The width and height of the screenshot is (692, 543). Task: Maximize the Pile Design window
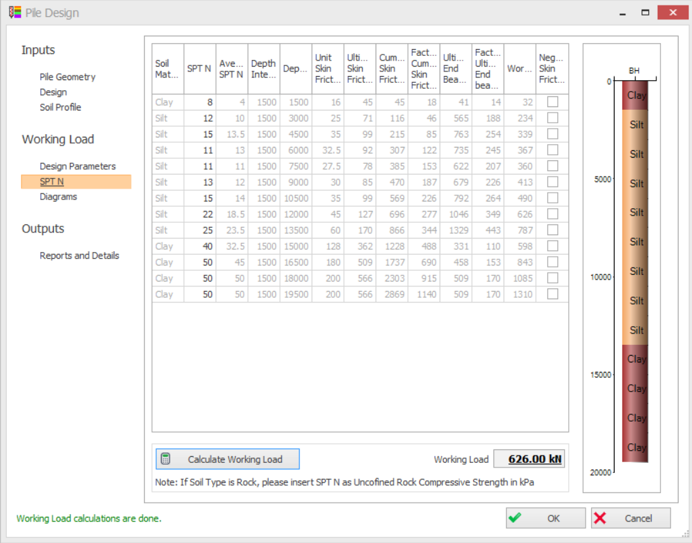[646, 13]
